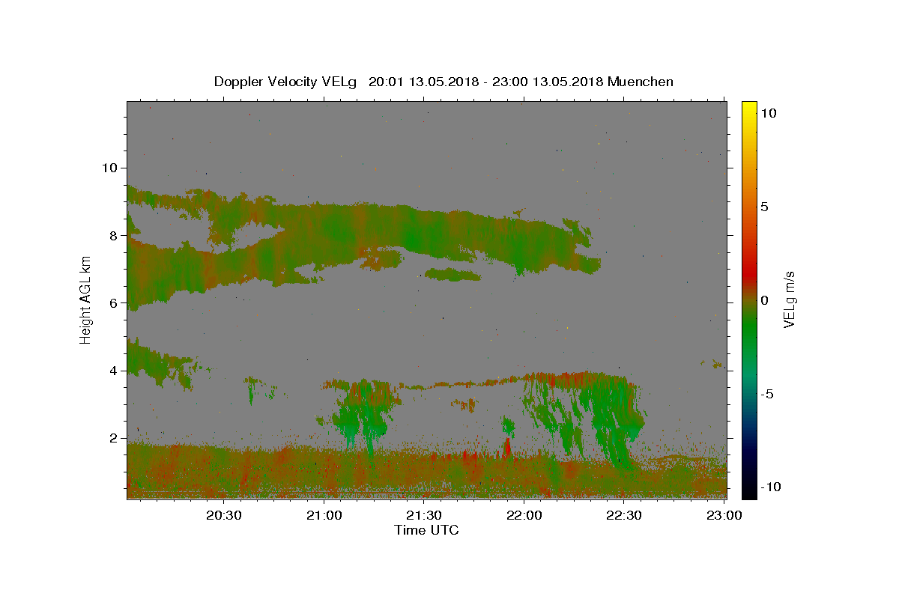Click the 21:30 time tick label

pyautogui.click(x=425, y=515)
